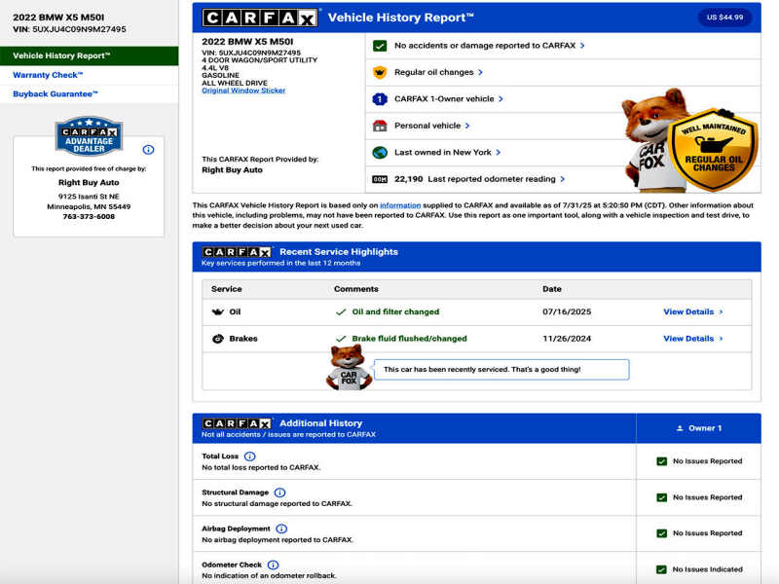The width and height of the screenshot is (779, 584).
Task: Open the Original Window Sticker link
Action: 243,91
